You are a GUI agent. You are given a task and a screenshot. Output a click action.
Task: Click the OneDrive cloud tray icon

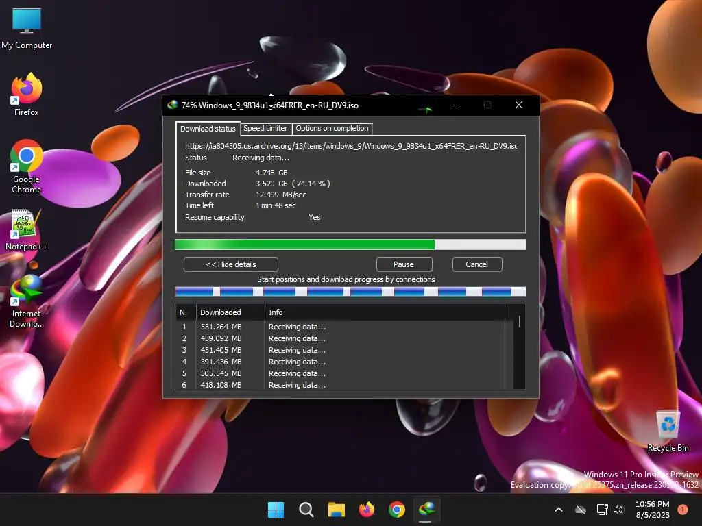[x=581, y=510]
